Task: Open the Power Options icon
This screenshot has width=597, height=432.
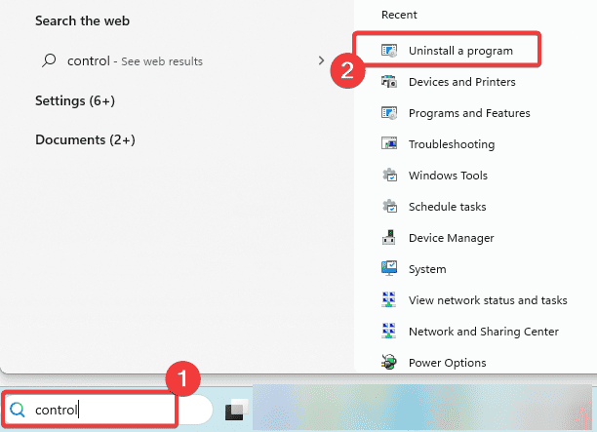Action: [x=389, y=362]
